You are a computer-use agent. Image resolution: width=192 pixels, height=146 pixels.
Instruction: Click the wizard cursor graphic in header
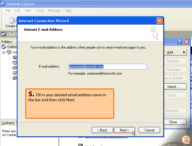[154, 33]
